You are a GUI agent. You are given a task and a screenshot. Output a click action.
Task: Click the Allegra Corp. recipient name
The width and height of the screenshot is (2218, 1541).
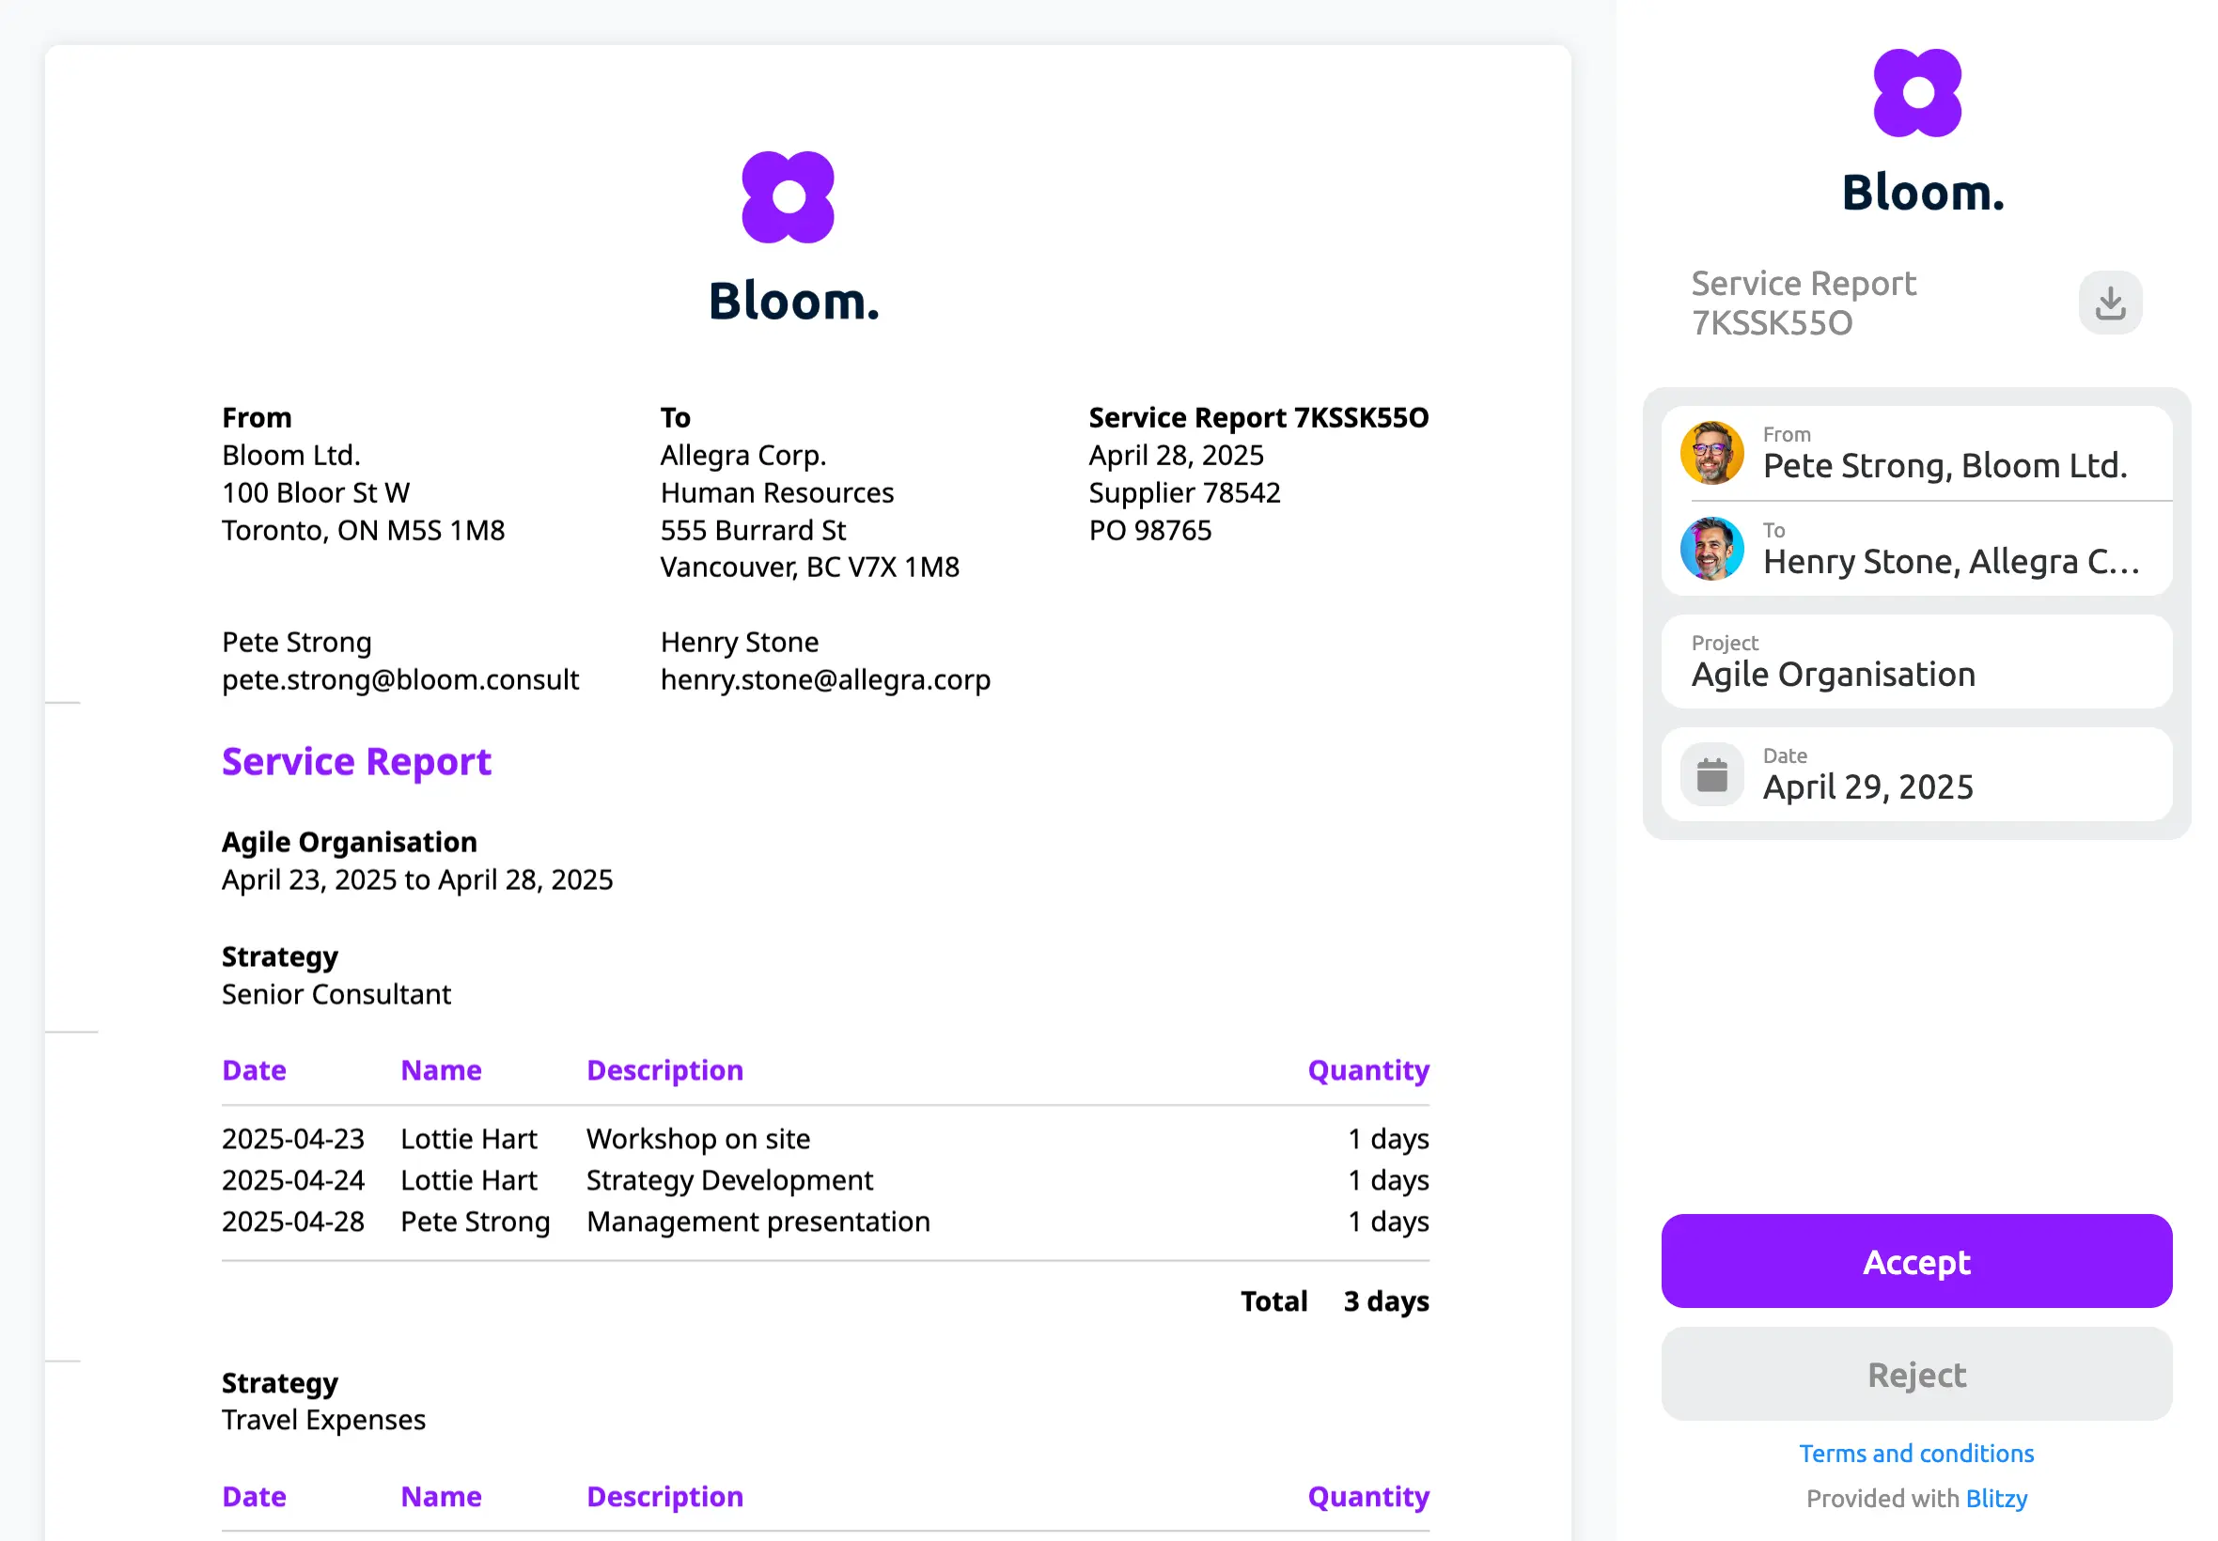pyautogui.click(x=742, y=455)
